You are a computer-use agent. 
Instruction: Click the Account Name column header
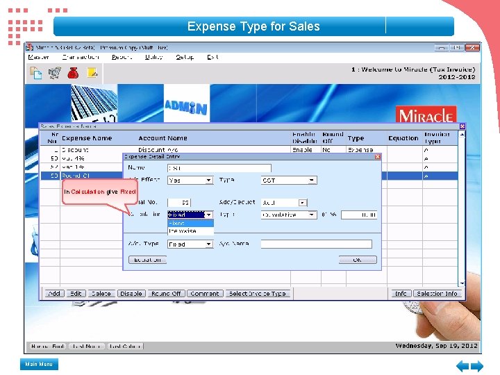pos(162,138)
